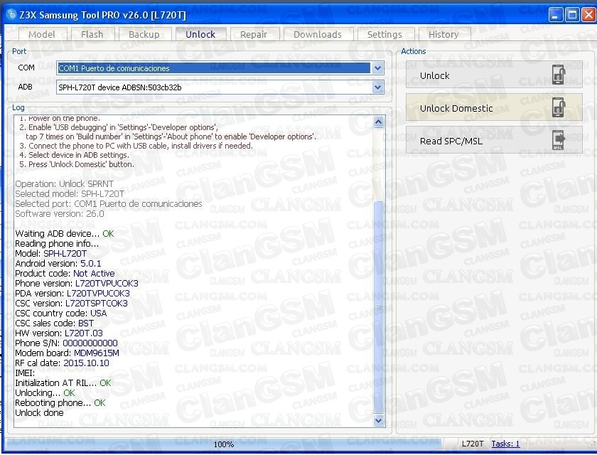The image size is (597, 455).
Task: Click the L720T status bar entry
Action: click(x=472, y=444)
